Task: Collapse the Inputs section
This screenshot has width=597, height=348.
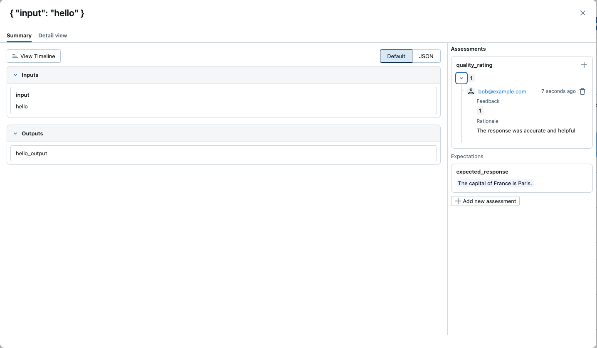Action: coord(15,75)
